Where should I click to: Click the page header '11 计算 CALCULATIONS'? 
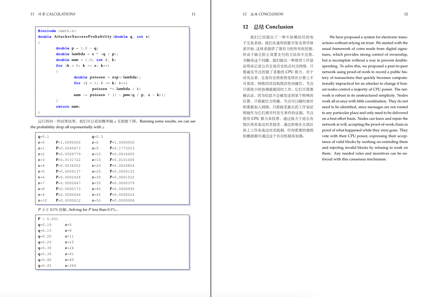(x=53, y=14)
